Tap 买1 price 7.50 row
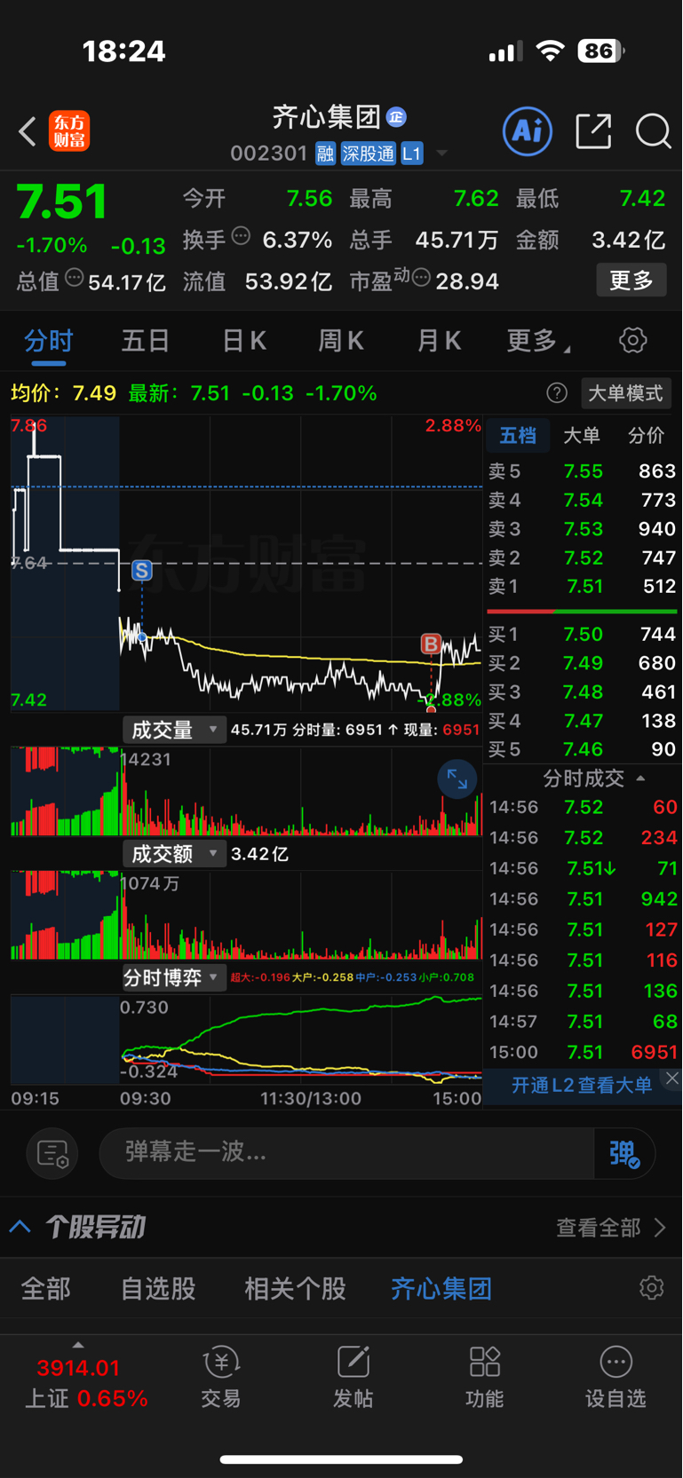This screenshot has width=683, height=1478. [583, 634]
